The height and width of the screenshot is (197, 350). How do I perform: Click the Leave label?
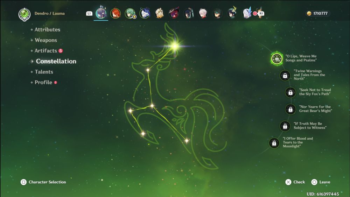click(325, 182)
